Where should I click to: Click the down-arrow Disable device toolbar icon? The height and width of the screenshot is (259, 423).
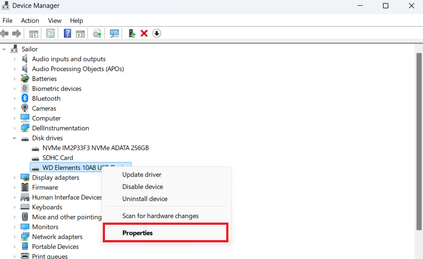click(157, 33)
